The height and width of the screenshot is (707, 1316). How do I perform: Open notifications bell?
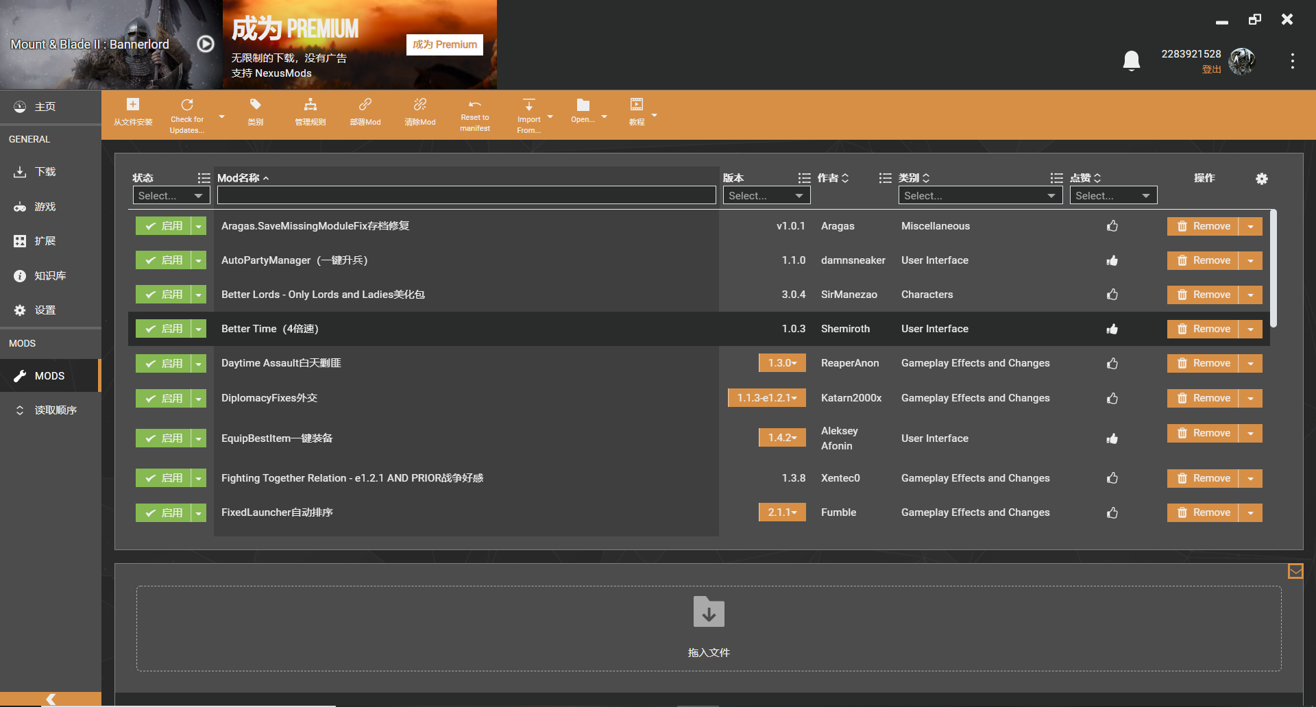point(1132,61)
